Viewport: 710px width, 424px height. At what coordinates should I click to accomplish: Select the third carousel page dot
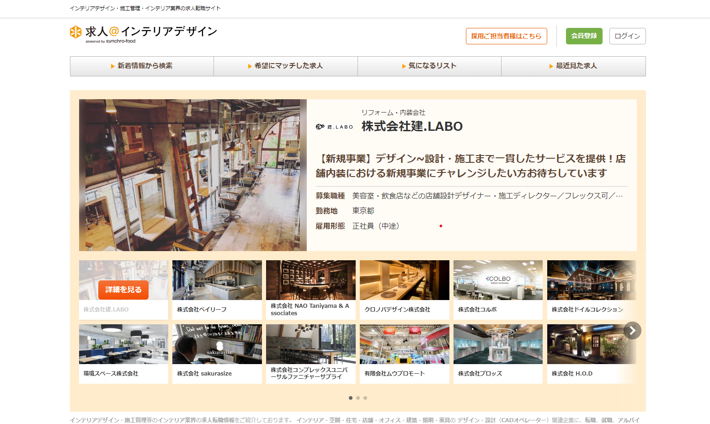[365, 398]
